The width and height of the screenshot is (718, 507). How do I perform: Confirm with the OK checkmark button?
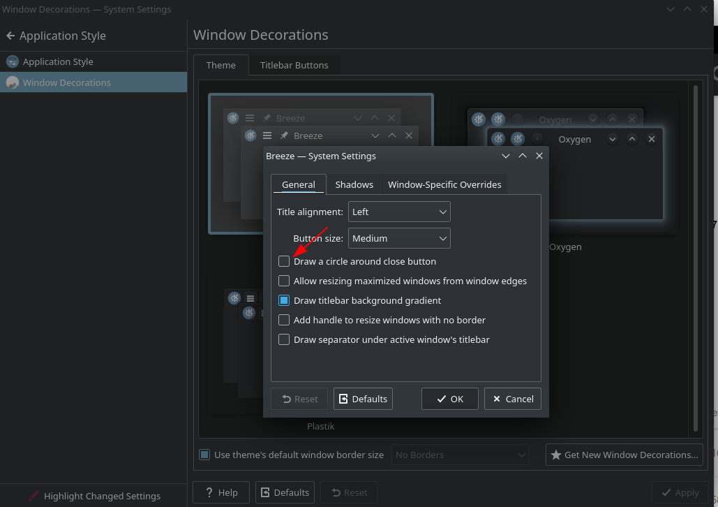(449, 399)
